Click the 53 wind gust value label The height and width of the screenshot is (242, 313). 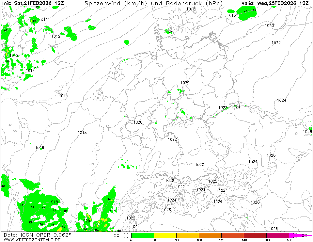[110, 199]
